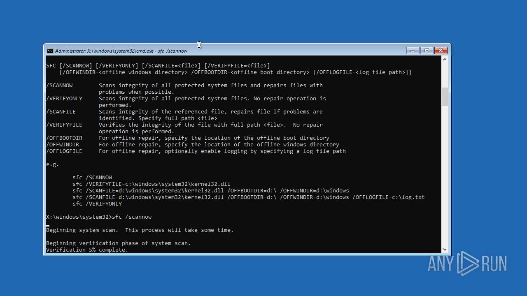Click the /OFFBOOTDIR option text
527x296 pixels.
coord(64,138)
